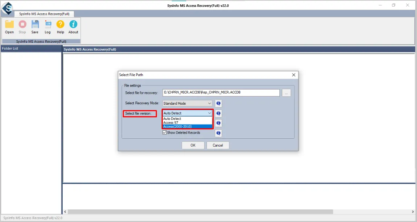Select the SysInfo MS Access Recovery(Full) tab

pyautogui.click(x=44, y=14)
